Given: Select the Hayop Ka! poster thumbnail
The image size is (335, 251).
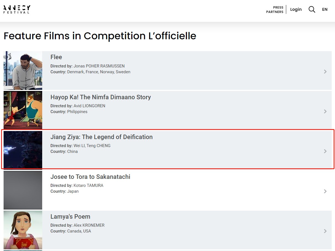Looking at the screenshot, I should pyautogui.click(x=23, y=110).
